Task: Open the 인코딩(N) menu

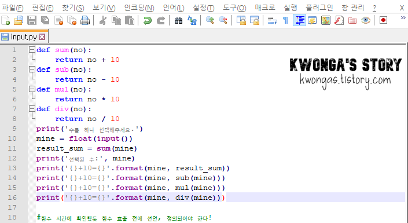Action: coord(139,8)
